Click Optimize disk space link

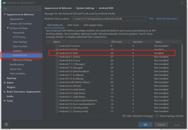[x=167, y=19]
